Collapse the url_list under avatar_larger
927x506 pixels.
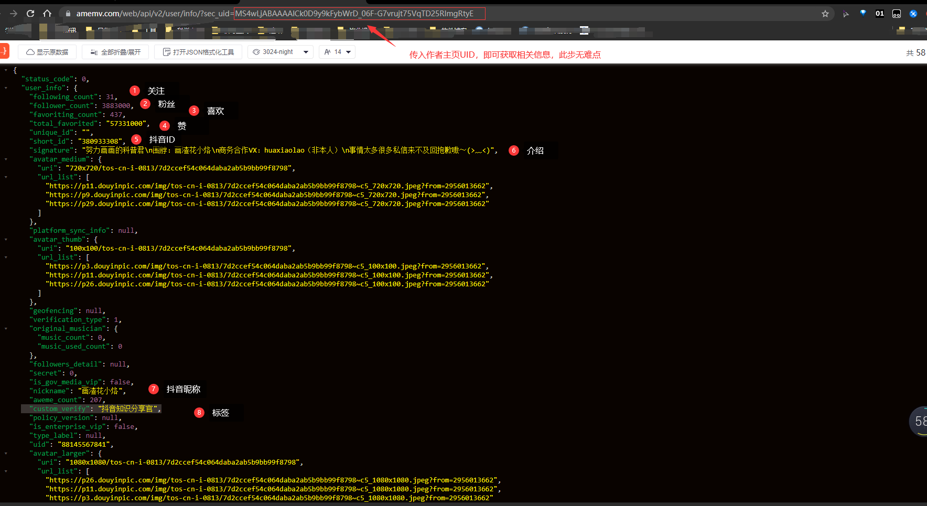(x=6, y=471)
